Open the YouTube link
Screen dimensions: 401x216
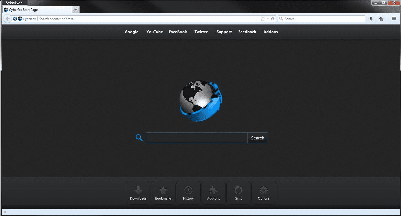[155, 32]
